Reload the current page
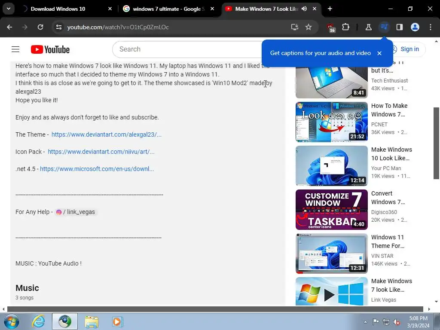This screenshot has height=330, width=440. (40, 27)
